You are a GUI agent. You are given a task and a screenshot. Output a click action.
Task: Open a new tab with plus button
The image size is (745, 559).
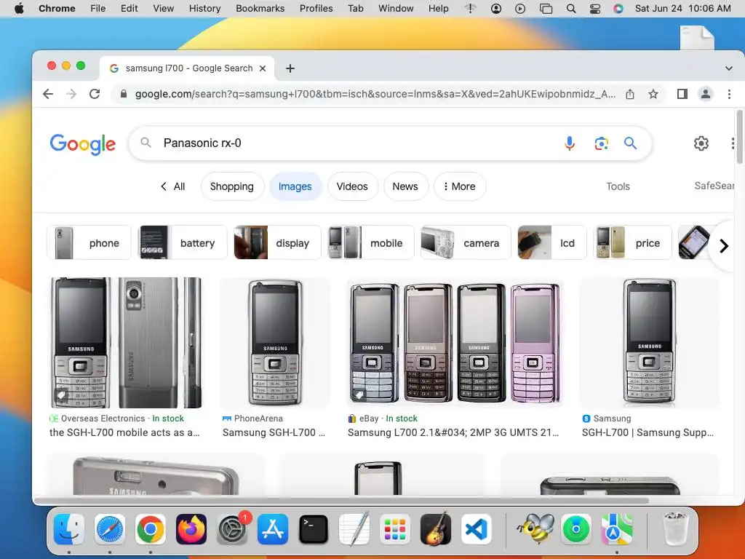290,68
